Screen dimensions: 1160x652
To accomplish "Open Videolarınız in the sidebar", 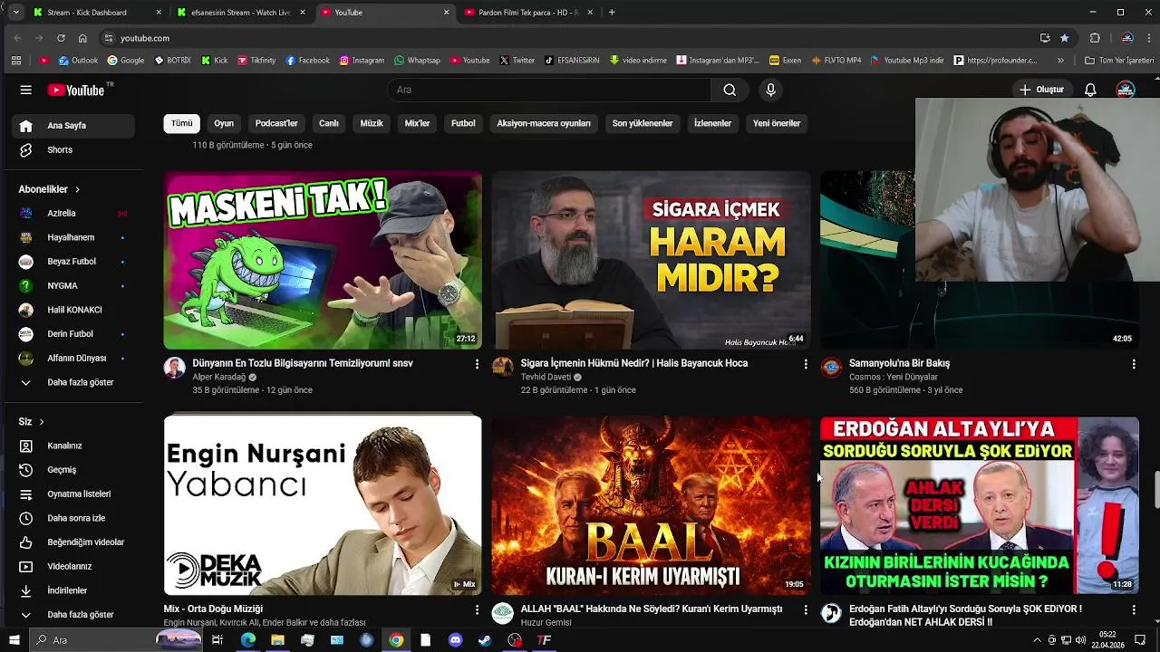I will click(74, 567).
